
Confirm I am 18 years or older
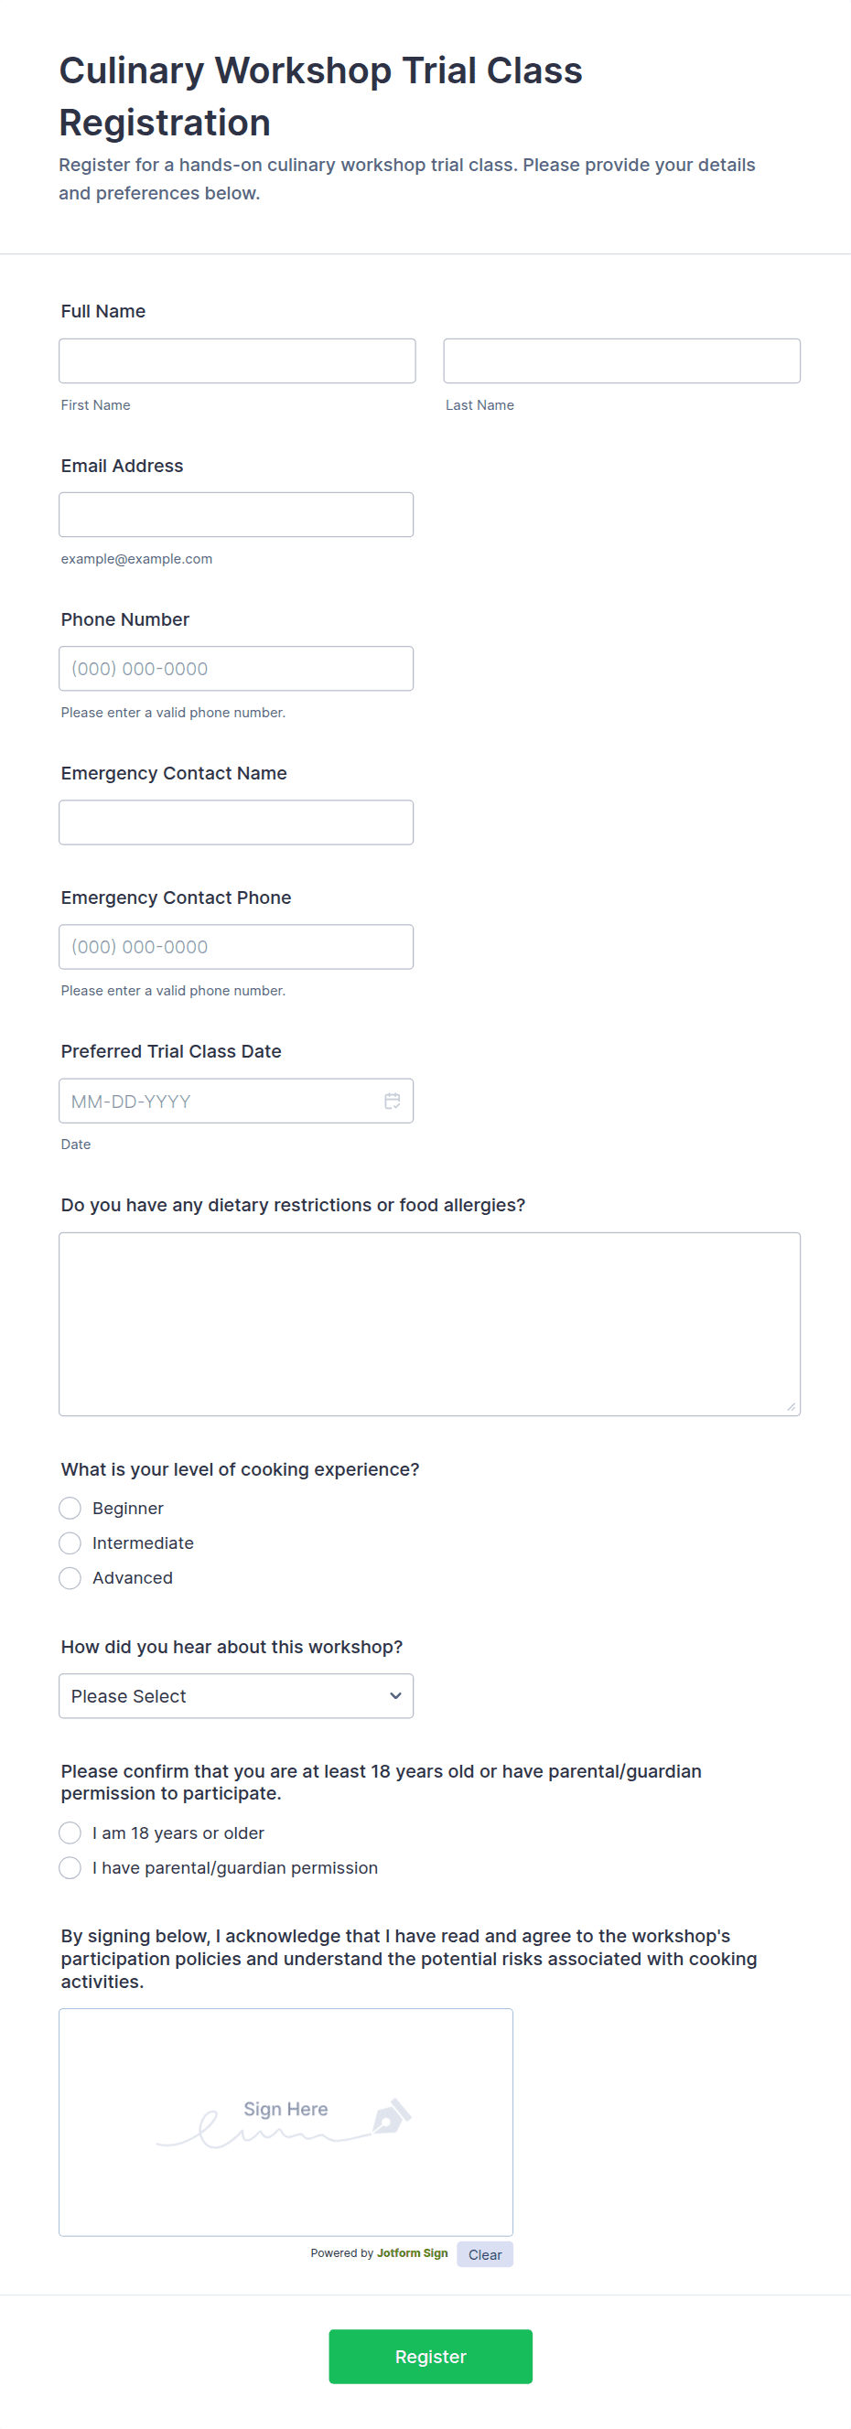[x=70, y=1832]
